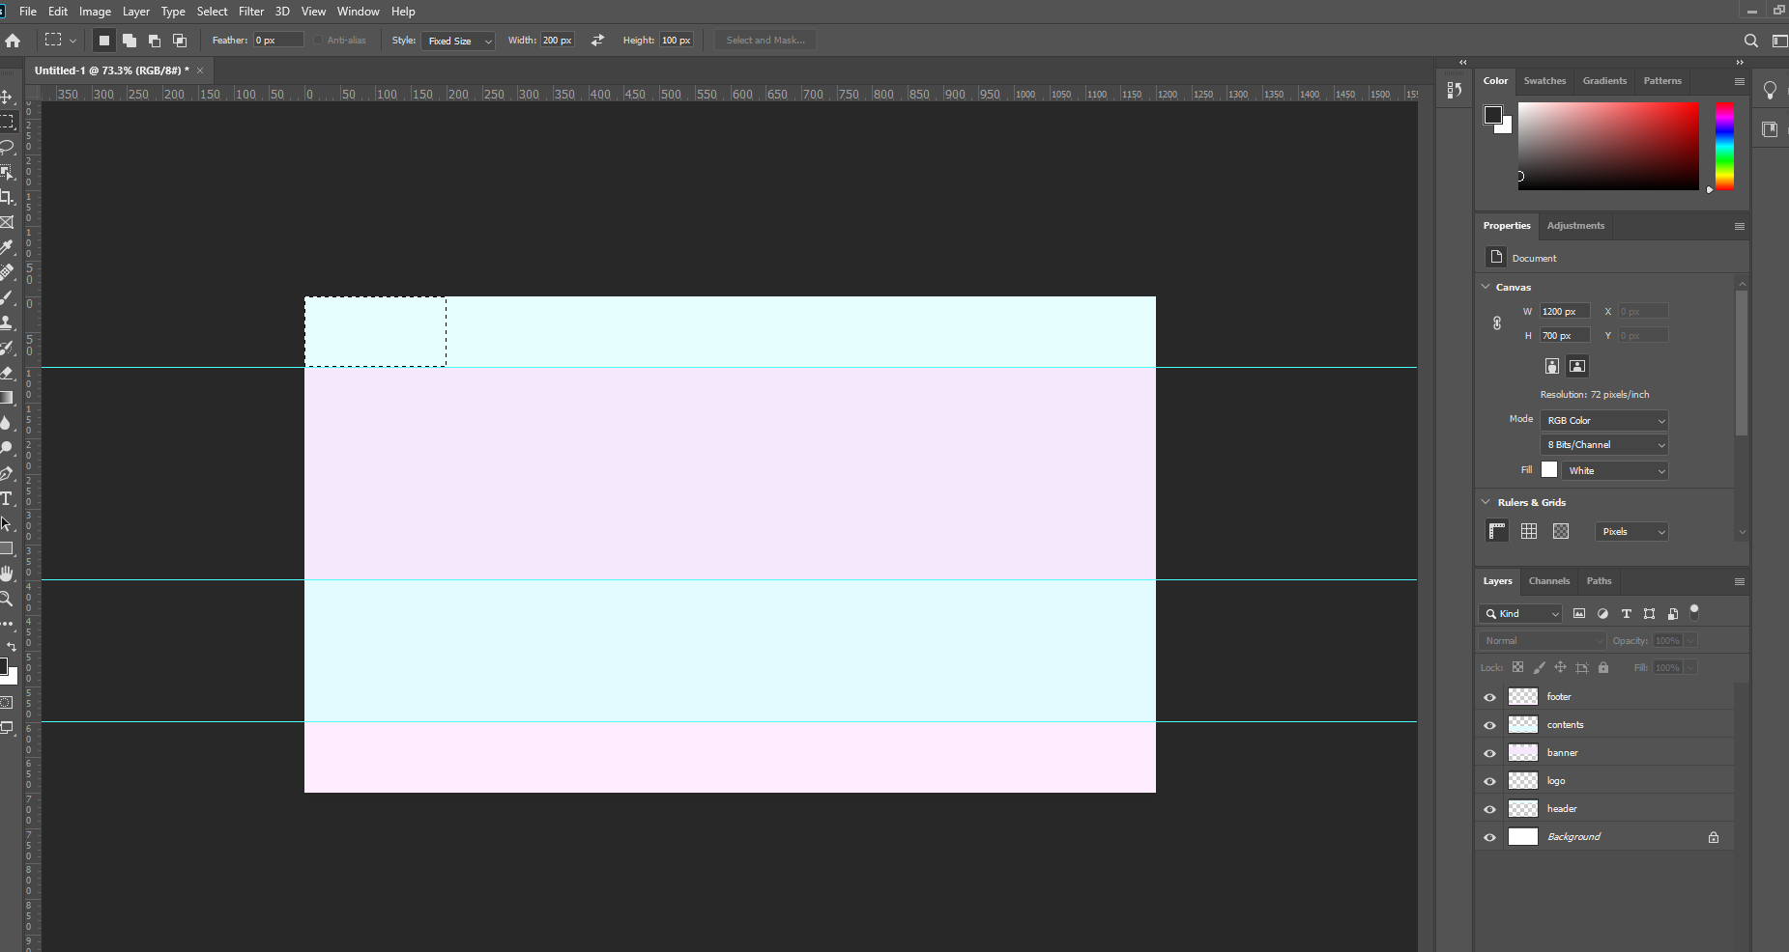Switch to the Adjustments tab
The height and width of the screenshot is (952, 1789).
(x=1575, y=226)
